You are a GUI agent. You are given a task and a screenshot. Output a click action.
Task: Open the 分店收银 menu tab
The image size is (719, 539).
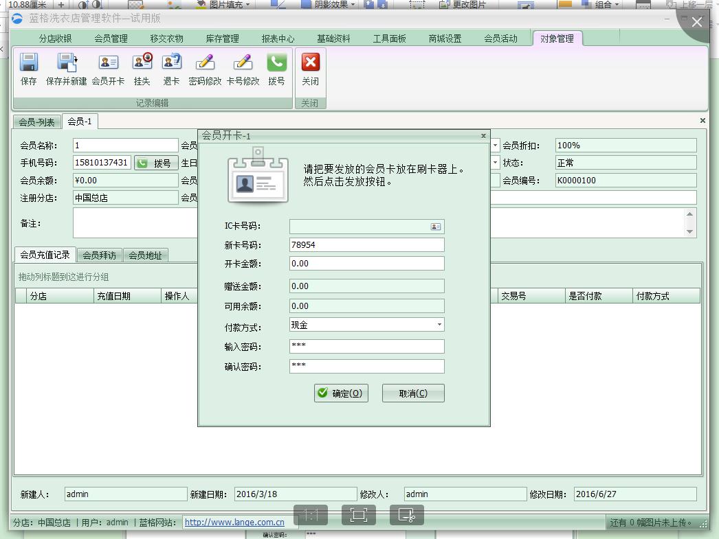click(x=56, y=38)
